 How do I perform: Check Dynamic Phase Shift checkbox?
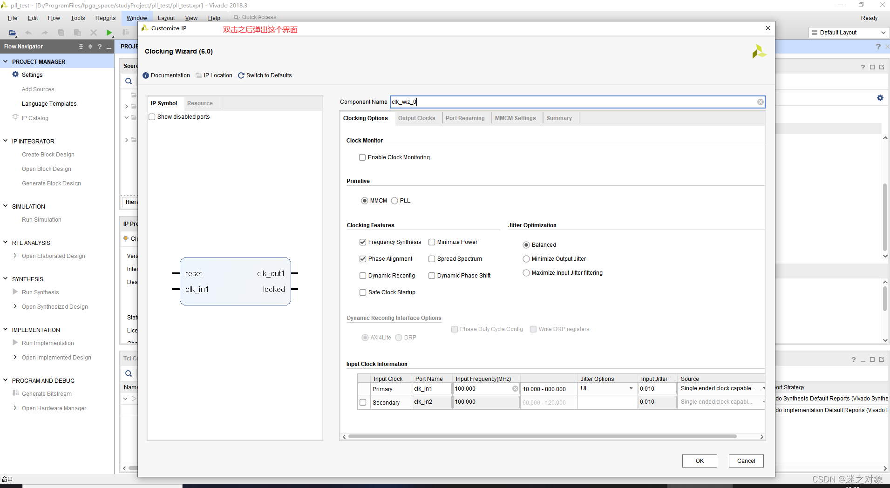(x=432, y=276)
